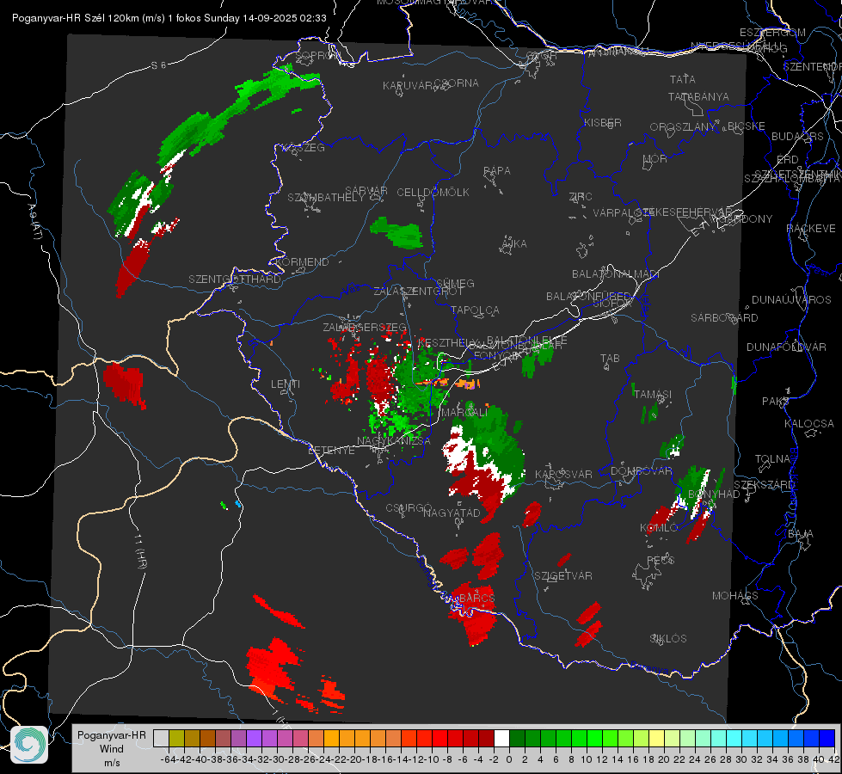Click the A 9 (AT) road label

[x=34, y=222]
